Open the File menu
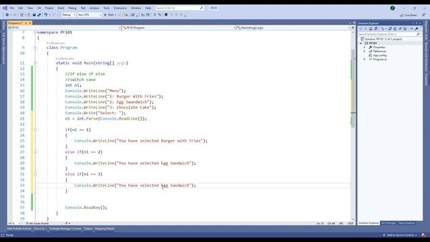 pos(12,8)
